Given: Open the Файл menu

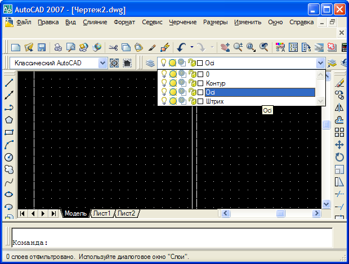Looking at the screenshot, I should point(24,23).
